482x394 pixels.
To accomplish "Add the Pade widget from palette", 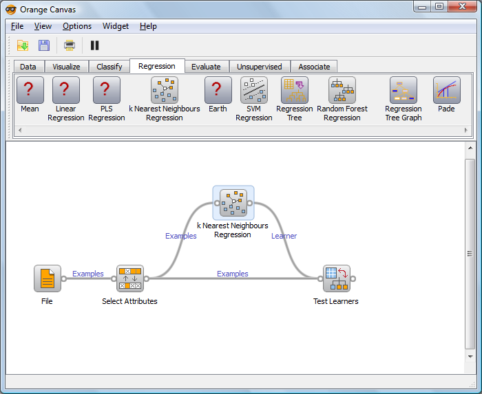I will 447,90.
